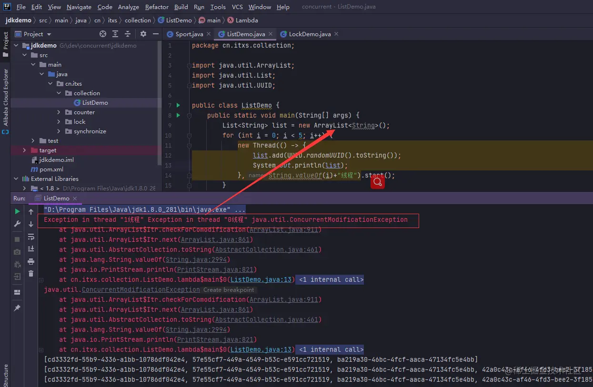Switch to LockDemo.java tab
593x387 pixels.
click(310, 34)
